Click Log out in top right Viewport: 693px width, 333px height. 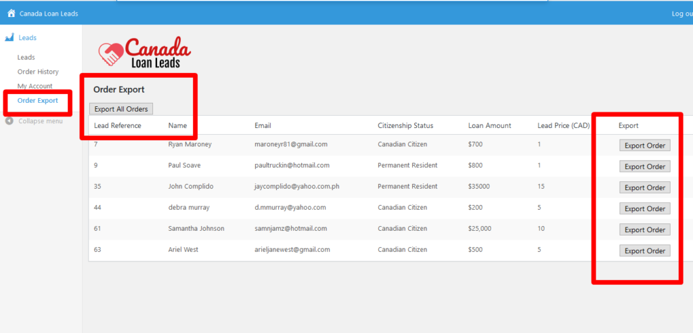681,14
